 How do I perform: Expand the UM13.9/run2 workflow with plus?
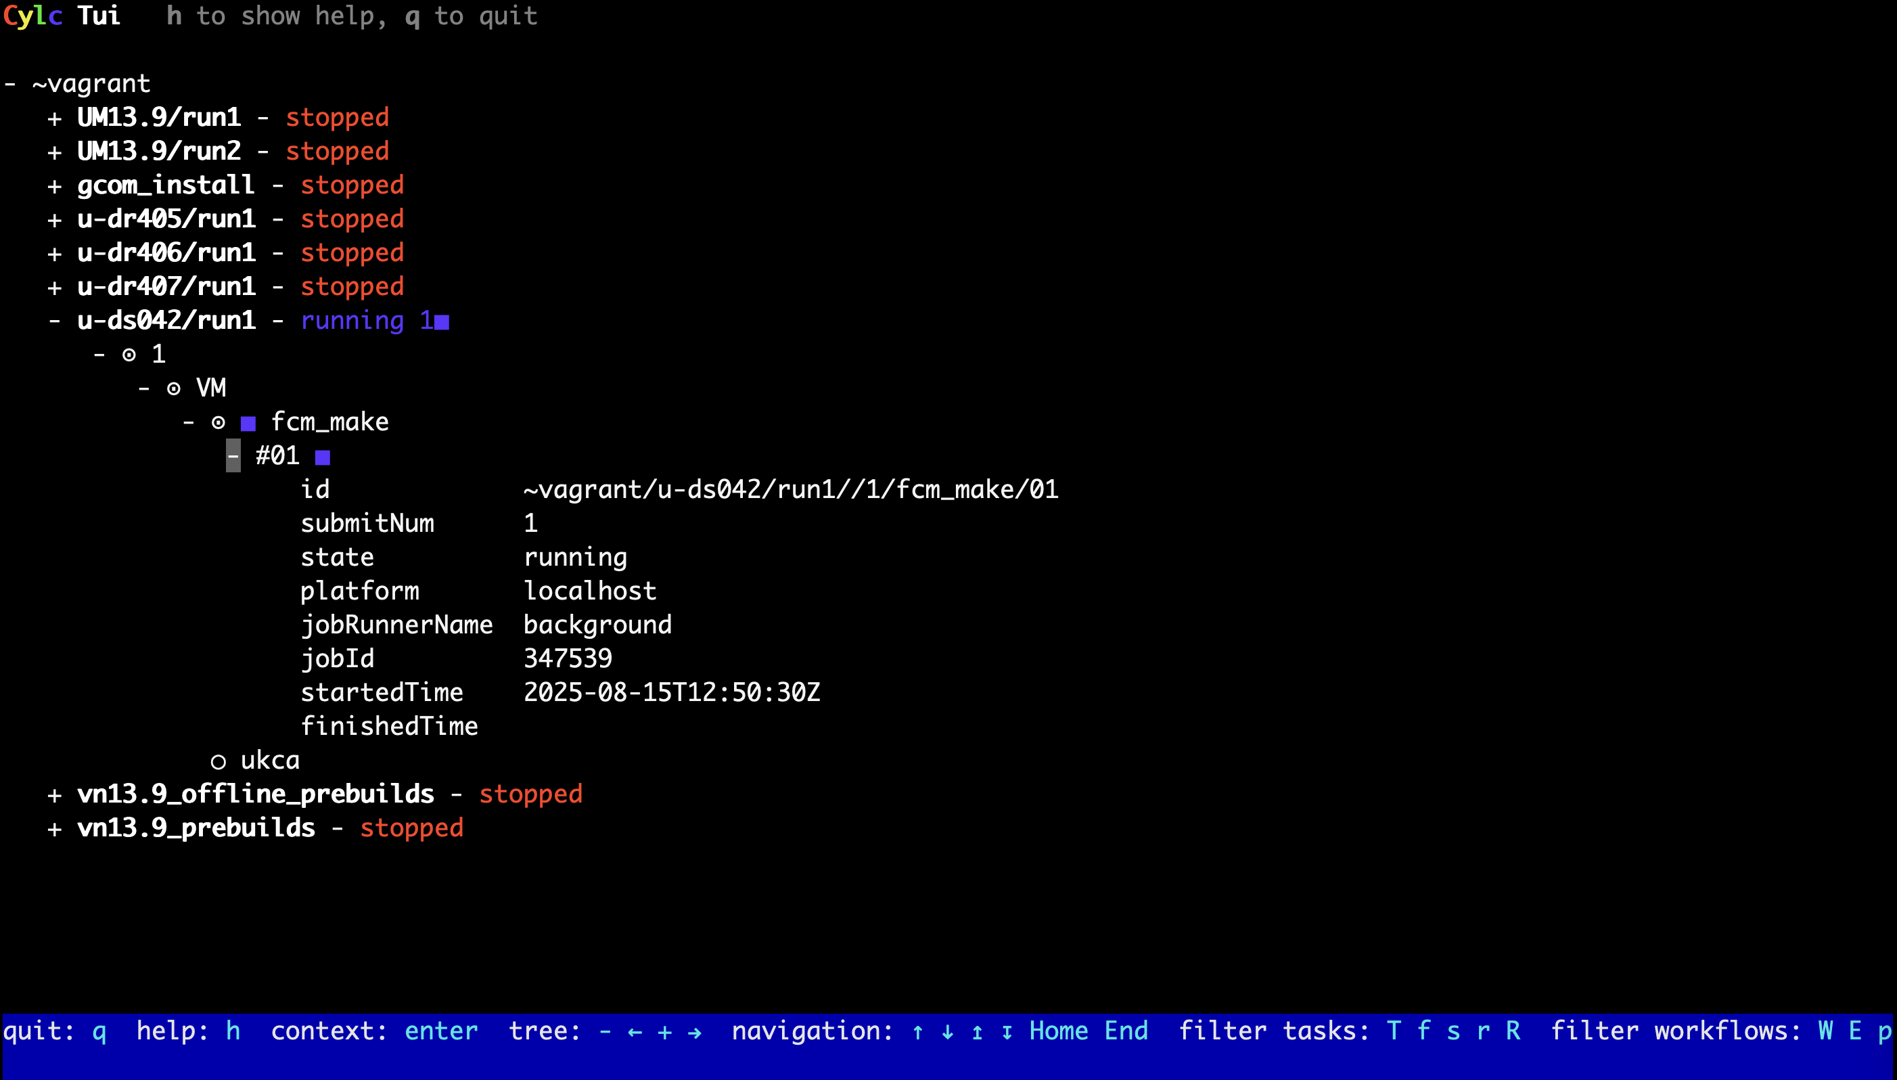[x=54, y=153]
